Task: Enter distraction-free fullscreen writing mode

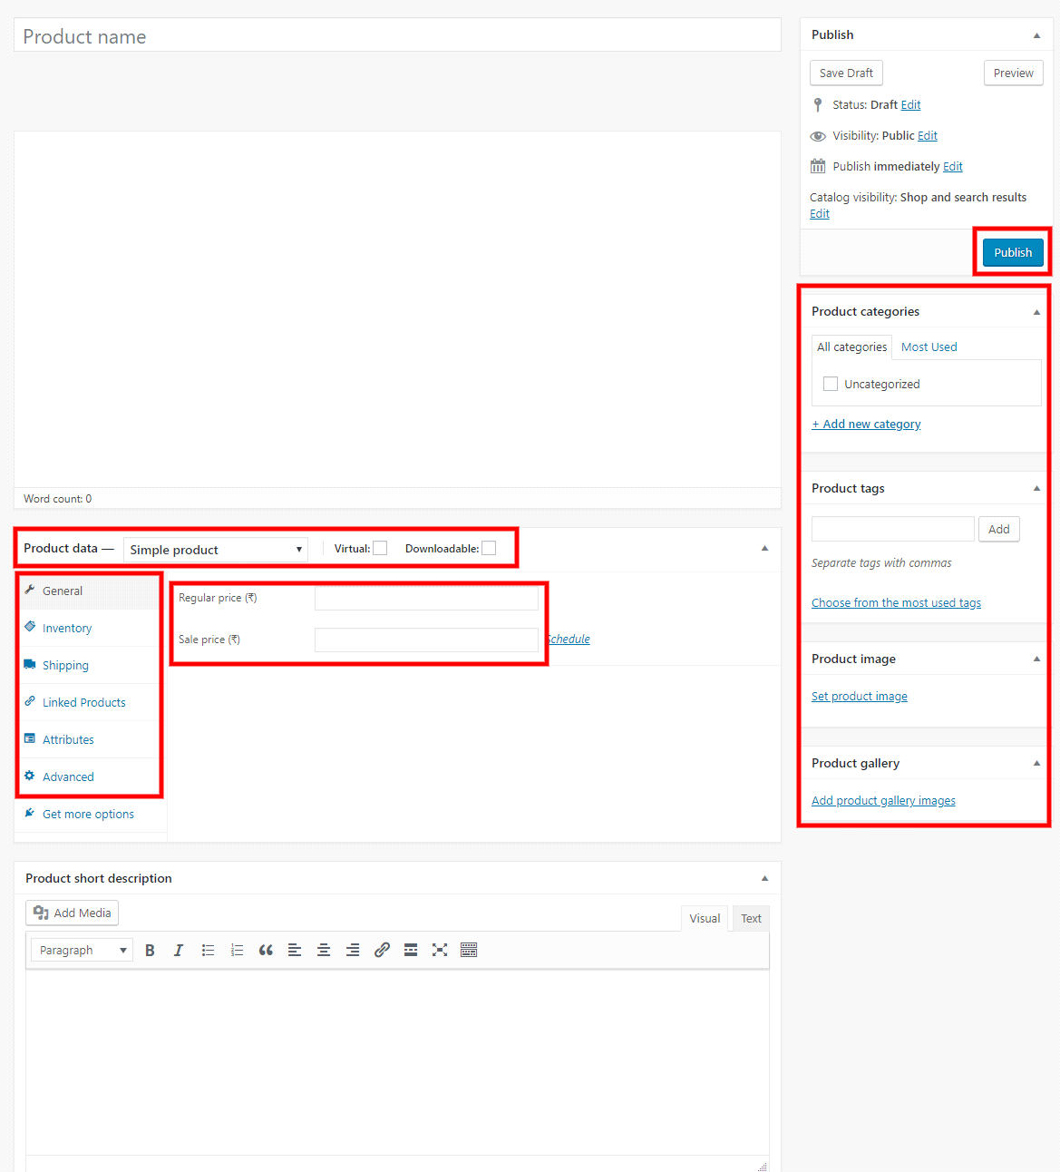Action: [440, 950]
